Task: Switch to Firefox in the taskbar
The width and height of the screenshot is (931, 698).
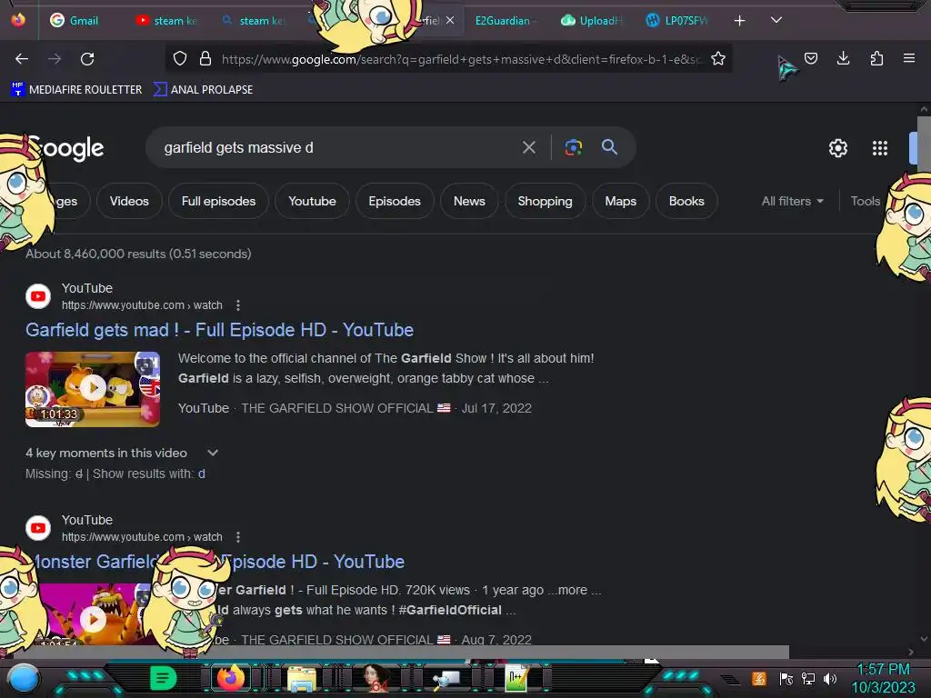Action: click(230, 678)
